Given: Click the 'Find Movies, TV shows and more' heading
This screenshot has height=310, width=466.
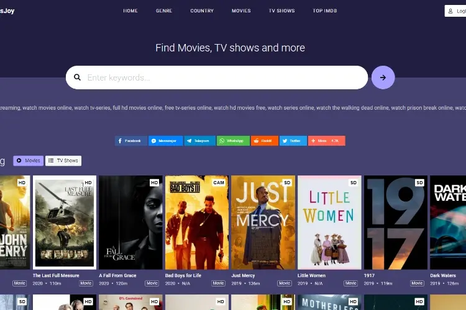Looking at the screenshot, I should 231,48.
